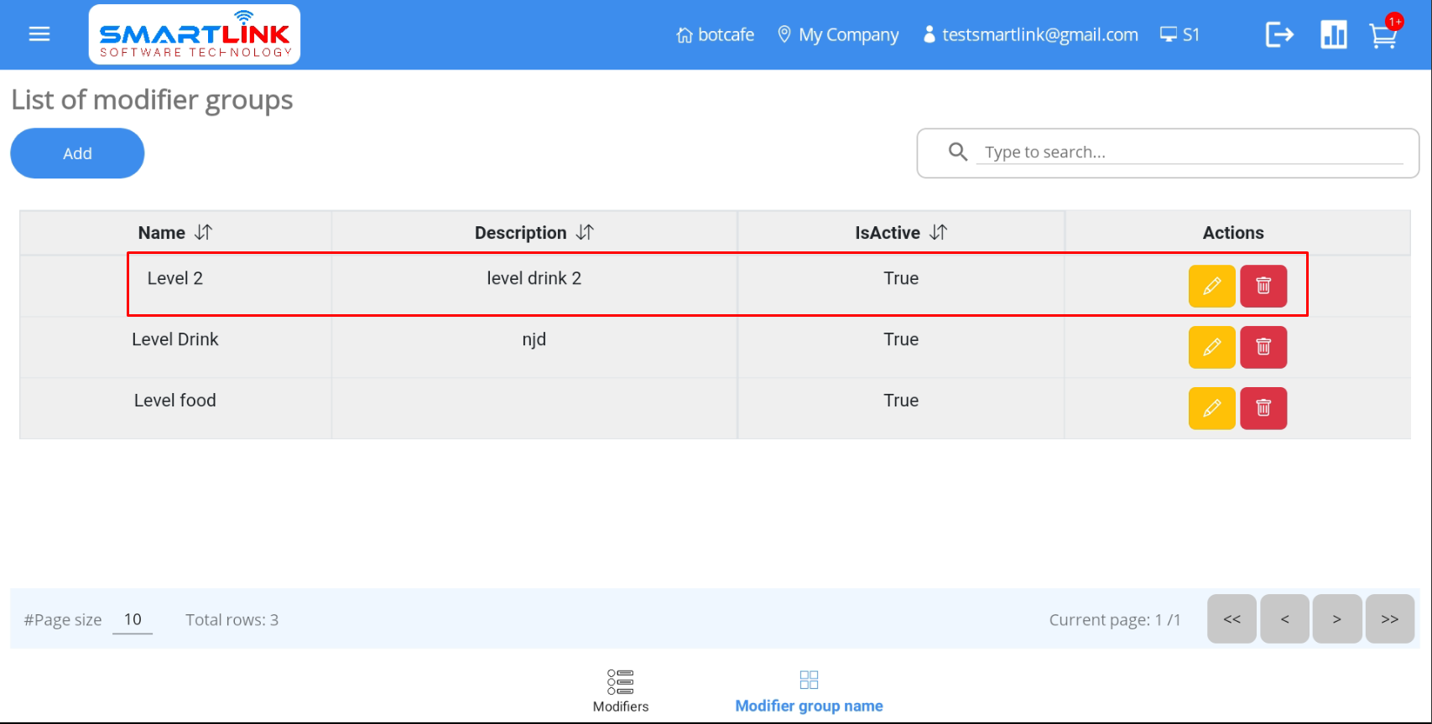
Task: Click the logout icon in header
Action: coord(1278,35)
